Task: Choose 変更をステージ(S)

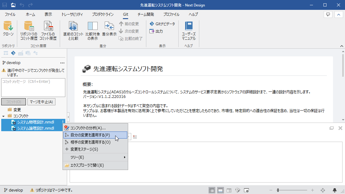Action: coord(95,149)
